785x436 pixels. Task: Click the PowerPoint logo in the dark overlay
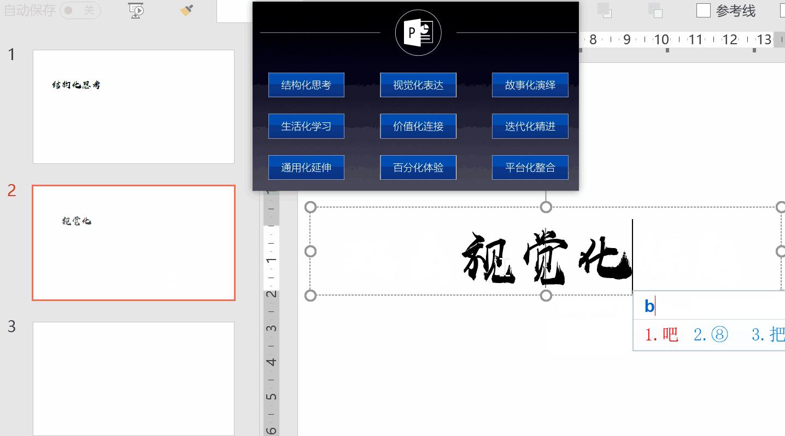(x=418, y=32)
